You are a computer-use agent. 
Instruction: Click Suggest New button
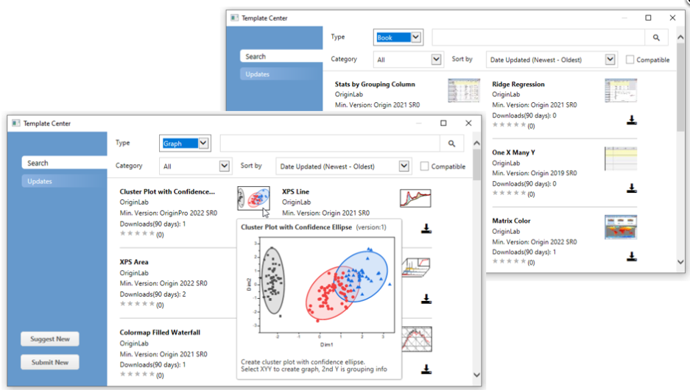tap(50, 339)
